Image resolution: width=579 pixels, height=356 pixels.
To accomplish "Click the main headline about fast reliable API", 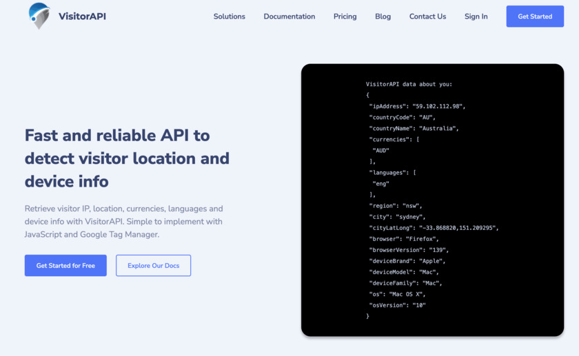I will (127, 158).
